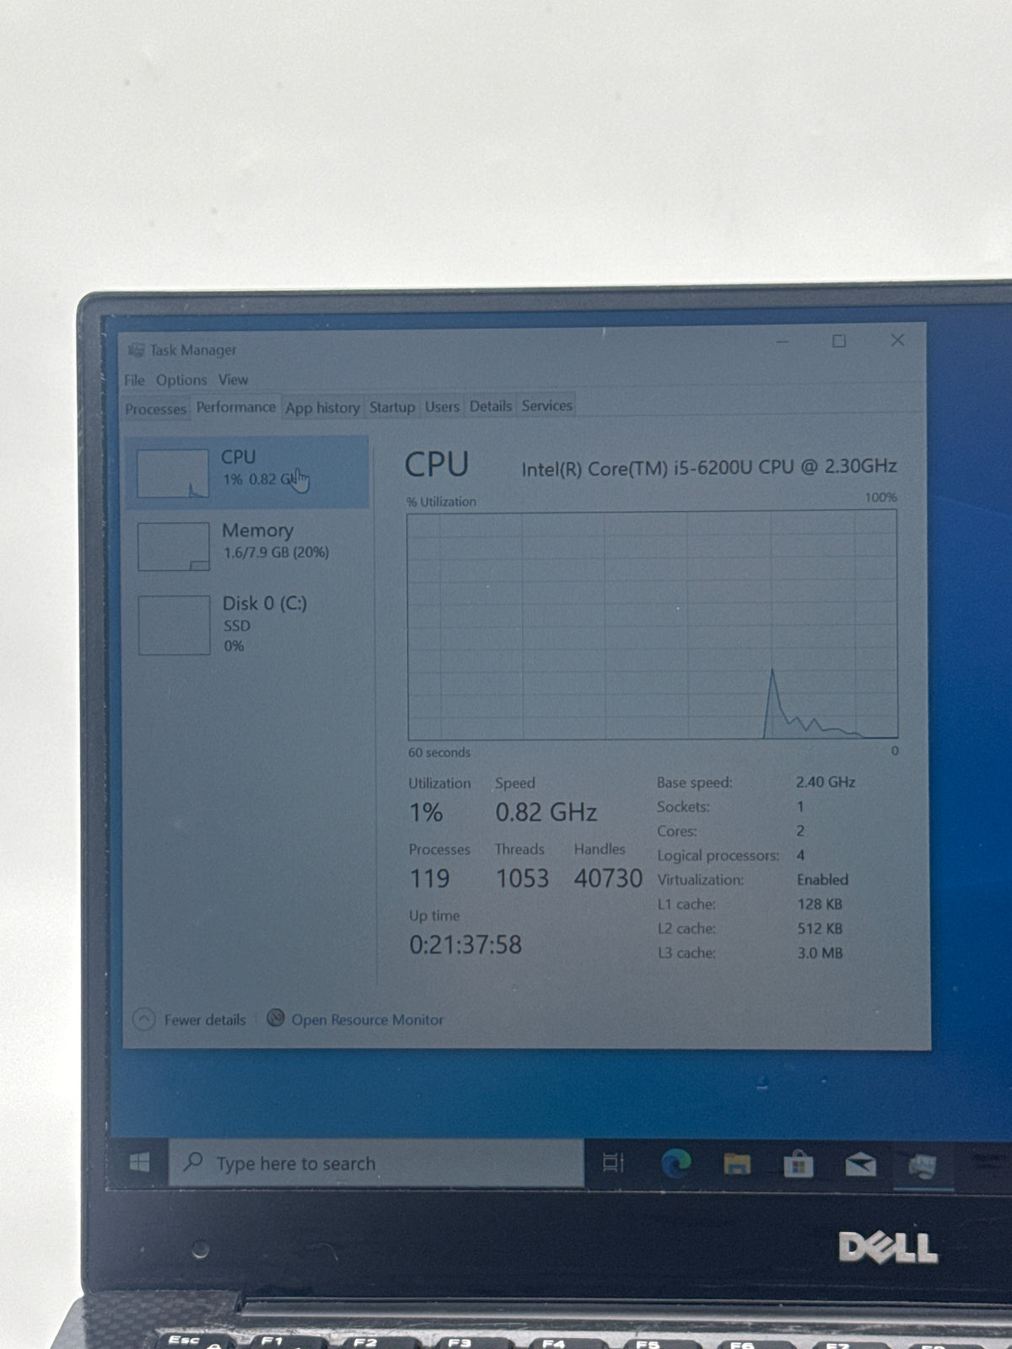This screenshot has height=1349, width=1012.
Task: Click the up time value 0:21:37:58
Action: point(466,945)
